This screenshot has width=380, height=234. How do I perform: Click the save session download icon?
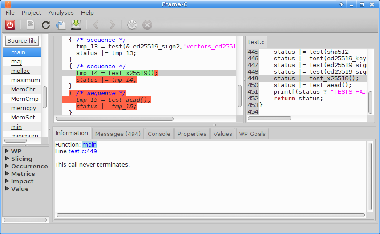76,25
